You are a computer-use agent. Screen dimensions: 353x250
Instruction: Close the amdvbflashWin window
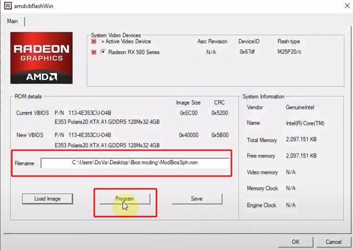pyautogui.click(x=347, y=6)
